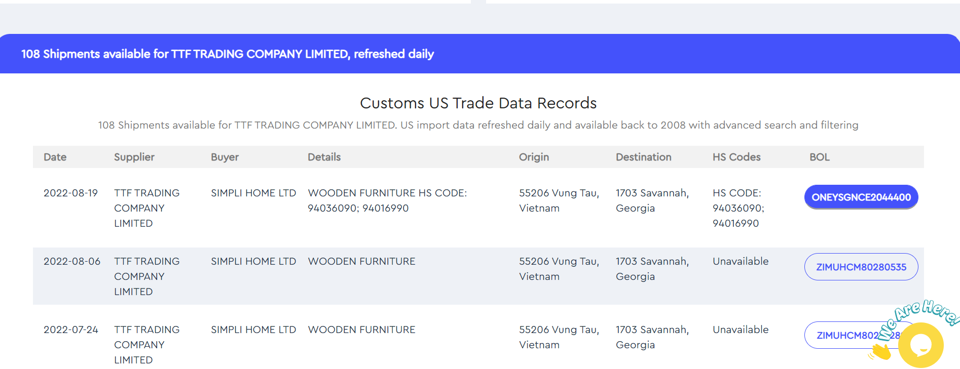Viewport: 960px width, 369px height.
Task: Click the Customs US Trade Data Records heading
Action: click(478, 103)
